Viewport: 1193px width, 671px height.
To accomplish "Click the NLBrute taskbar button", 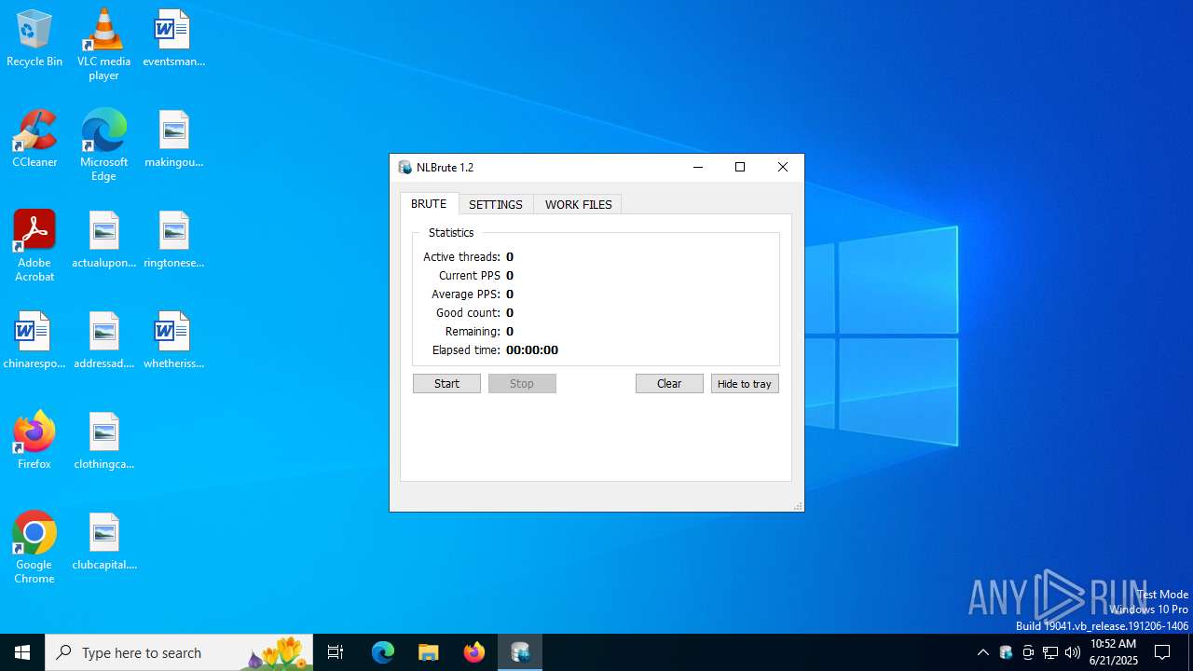I will tap(520, 652).
